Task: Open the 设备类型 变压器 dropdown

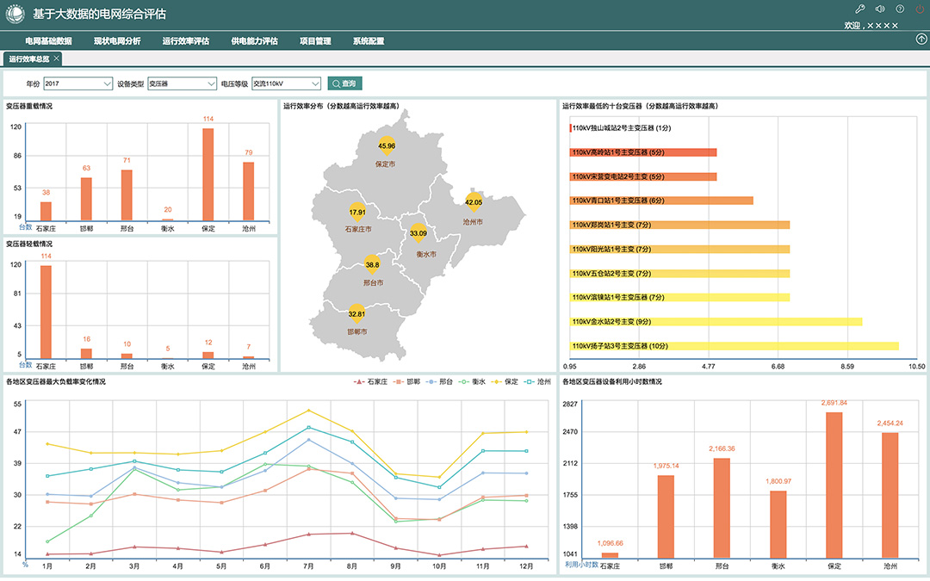Action: (x=182, y=83)
